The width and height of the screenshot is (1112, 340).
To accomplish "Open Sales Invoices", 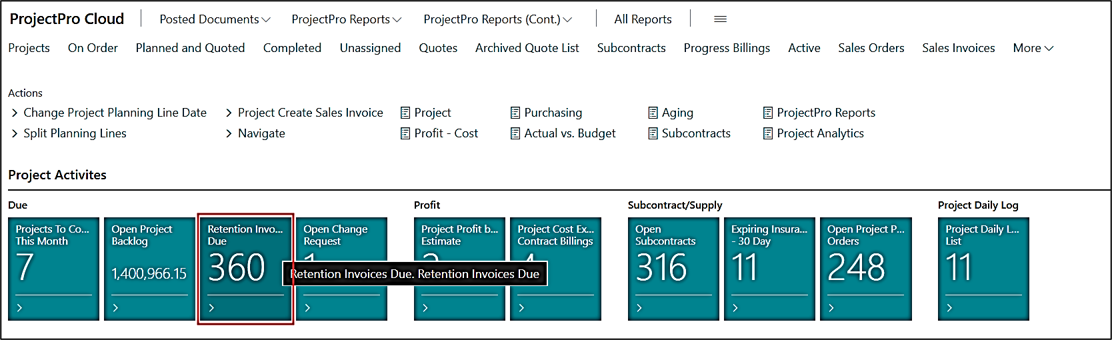I will (958, 48).
